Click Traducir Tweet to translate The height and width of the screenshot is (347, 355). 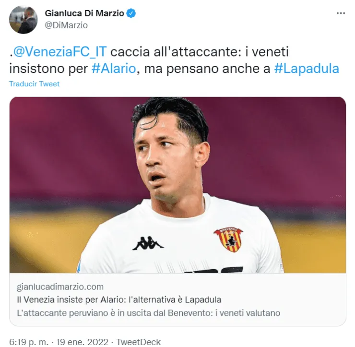pos(34,84)
